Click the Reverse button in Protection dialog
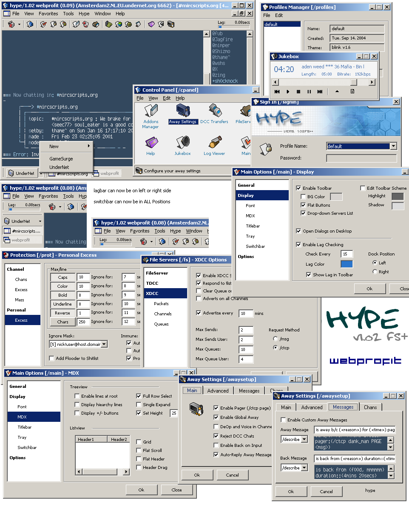 [x=62, y=313]
